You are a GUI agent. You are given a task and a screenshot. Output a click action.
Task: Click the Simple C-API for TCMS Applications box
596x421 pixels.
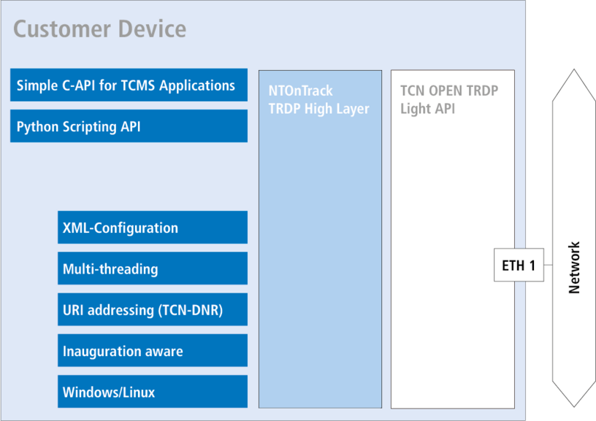[x=129, y=85]
